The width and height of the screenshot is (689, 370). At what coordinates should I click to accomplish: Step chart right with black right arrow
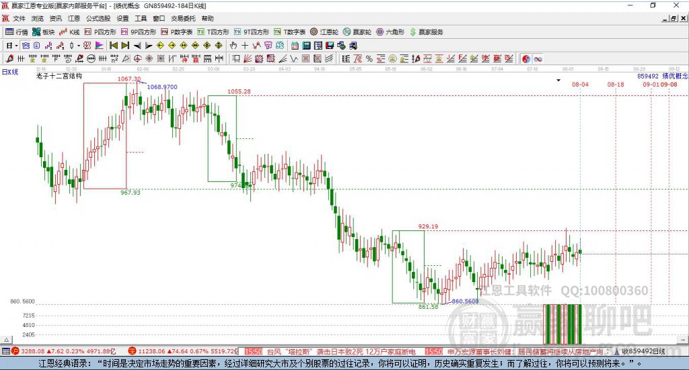[149, 46]
